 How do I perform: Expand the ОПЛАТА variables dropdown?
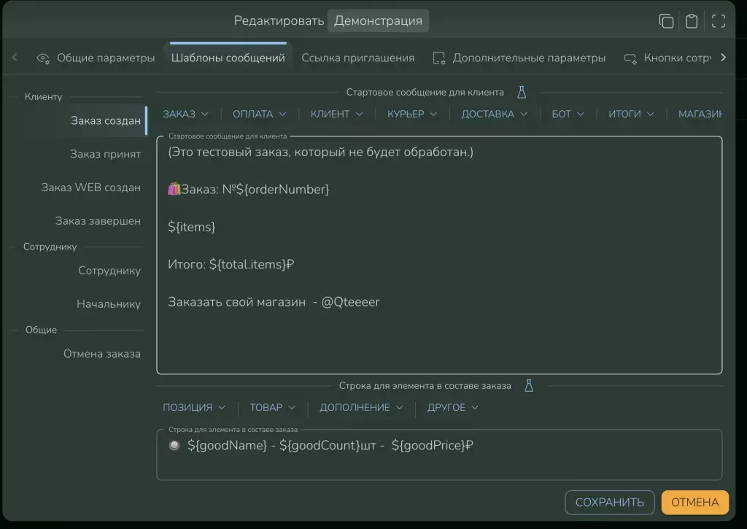259,114
